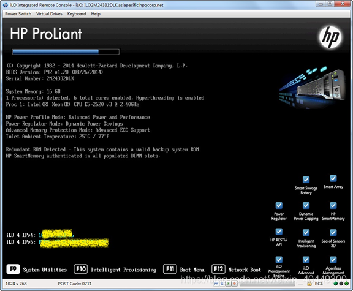Click the green power status icon
This screenshot has width=353, height=291.
347,284
